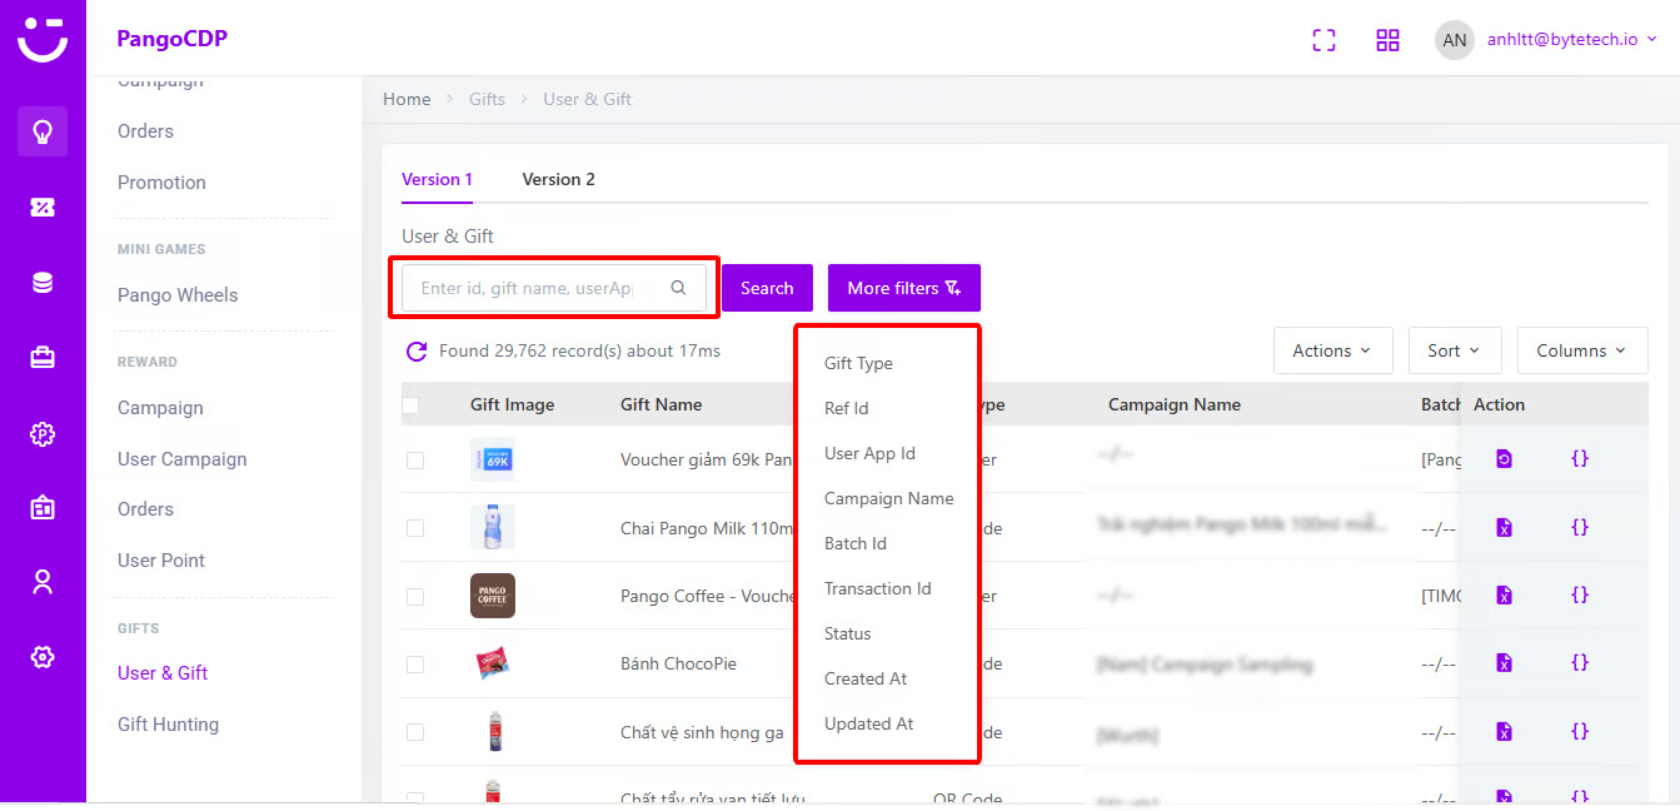The image size is (1680, 811).
Task: Open the Sort dropdown
Action: click(x=1454, y=351)
